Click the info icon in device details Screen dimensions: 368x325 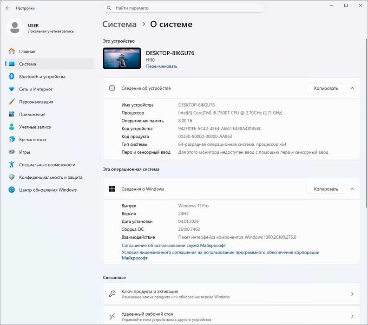[112, 88]
